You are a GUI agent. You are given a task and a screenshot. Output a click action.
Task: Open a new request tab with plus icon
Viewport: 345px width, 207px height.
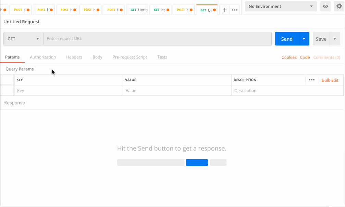point(224,10)
